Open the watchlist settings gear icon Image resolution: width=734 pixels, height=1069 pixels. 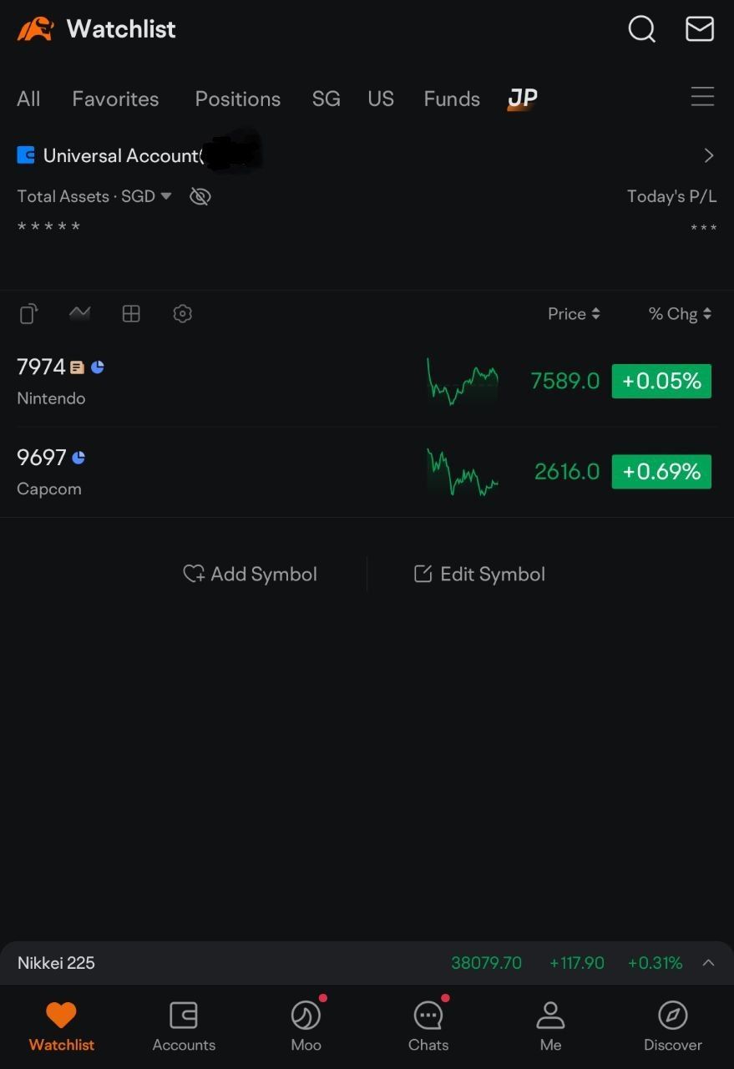click(x=182, y=314)
